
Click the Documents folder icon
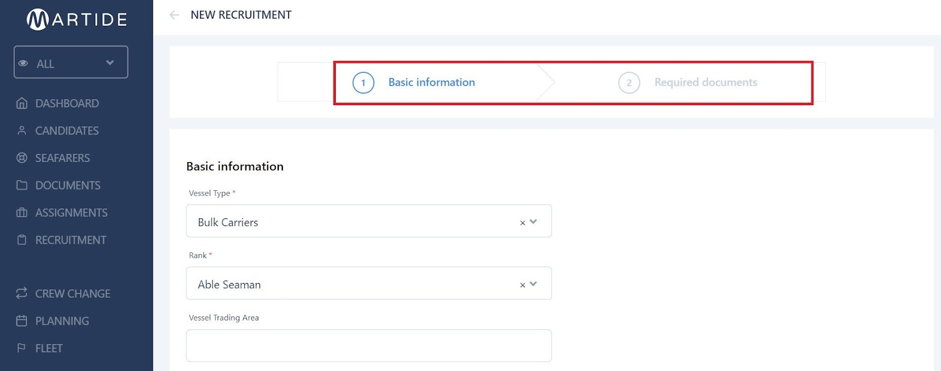22,185
